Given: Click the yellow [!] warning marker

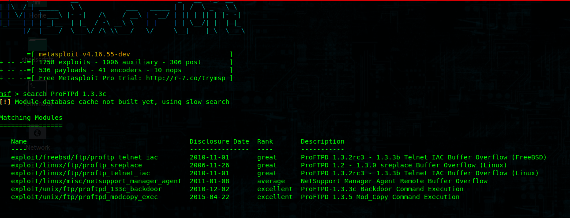Looking at the screenshot, I should [5, 102].
